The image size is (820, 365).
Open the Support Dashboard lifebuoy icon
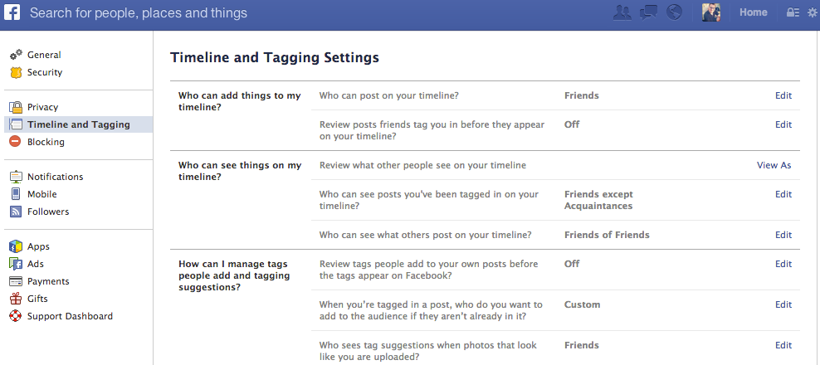16,316
